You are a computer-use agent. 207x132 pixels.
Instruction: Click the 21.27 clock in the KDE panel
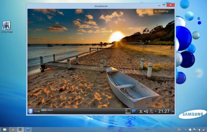coord(164,111)
